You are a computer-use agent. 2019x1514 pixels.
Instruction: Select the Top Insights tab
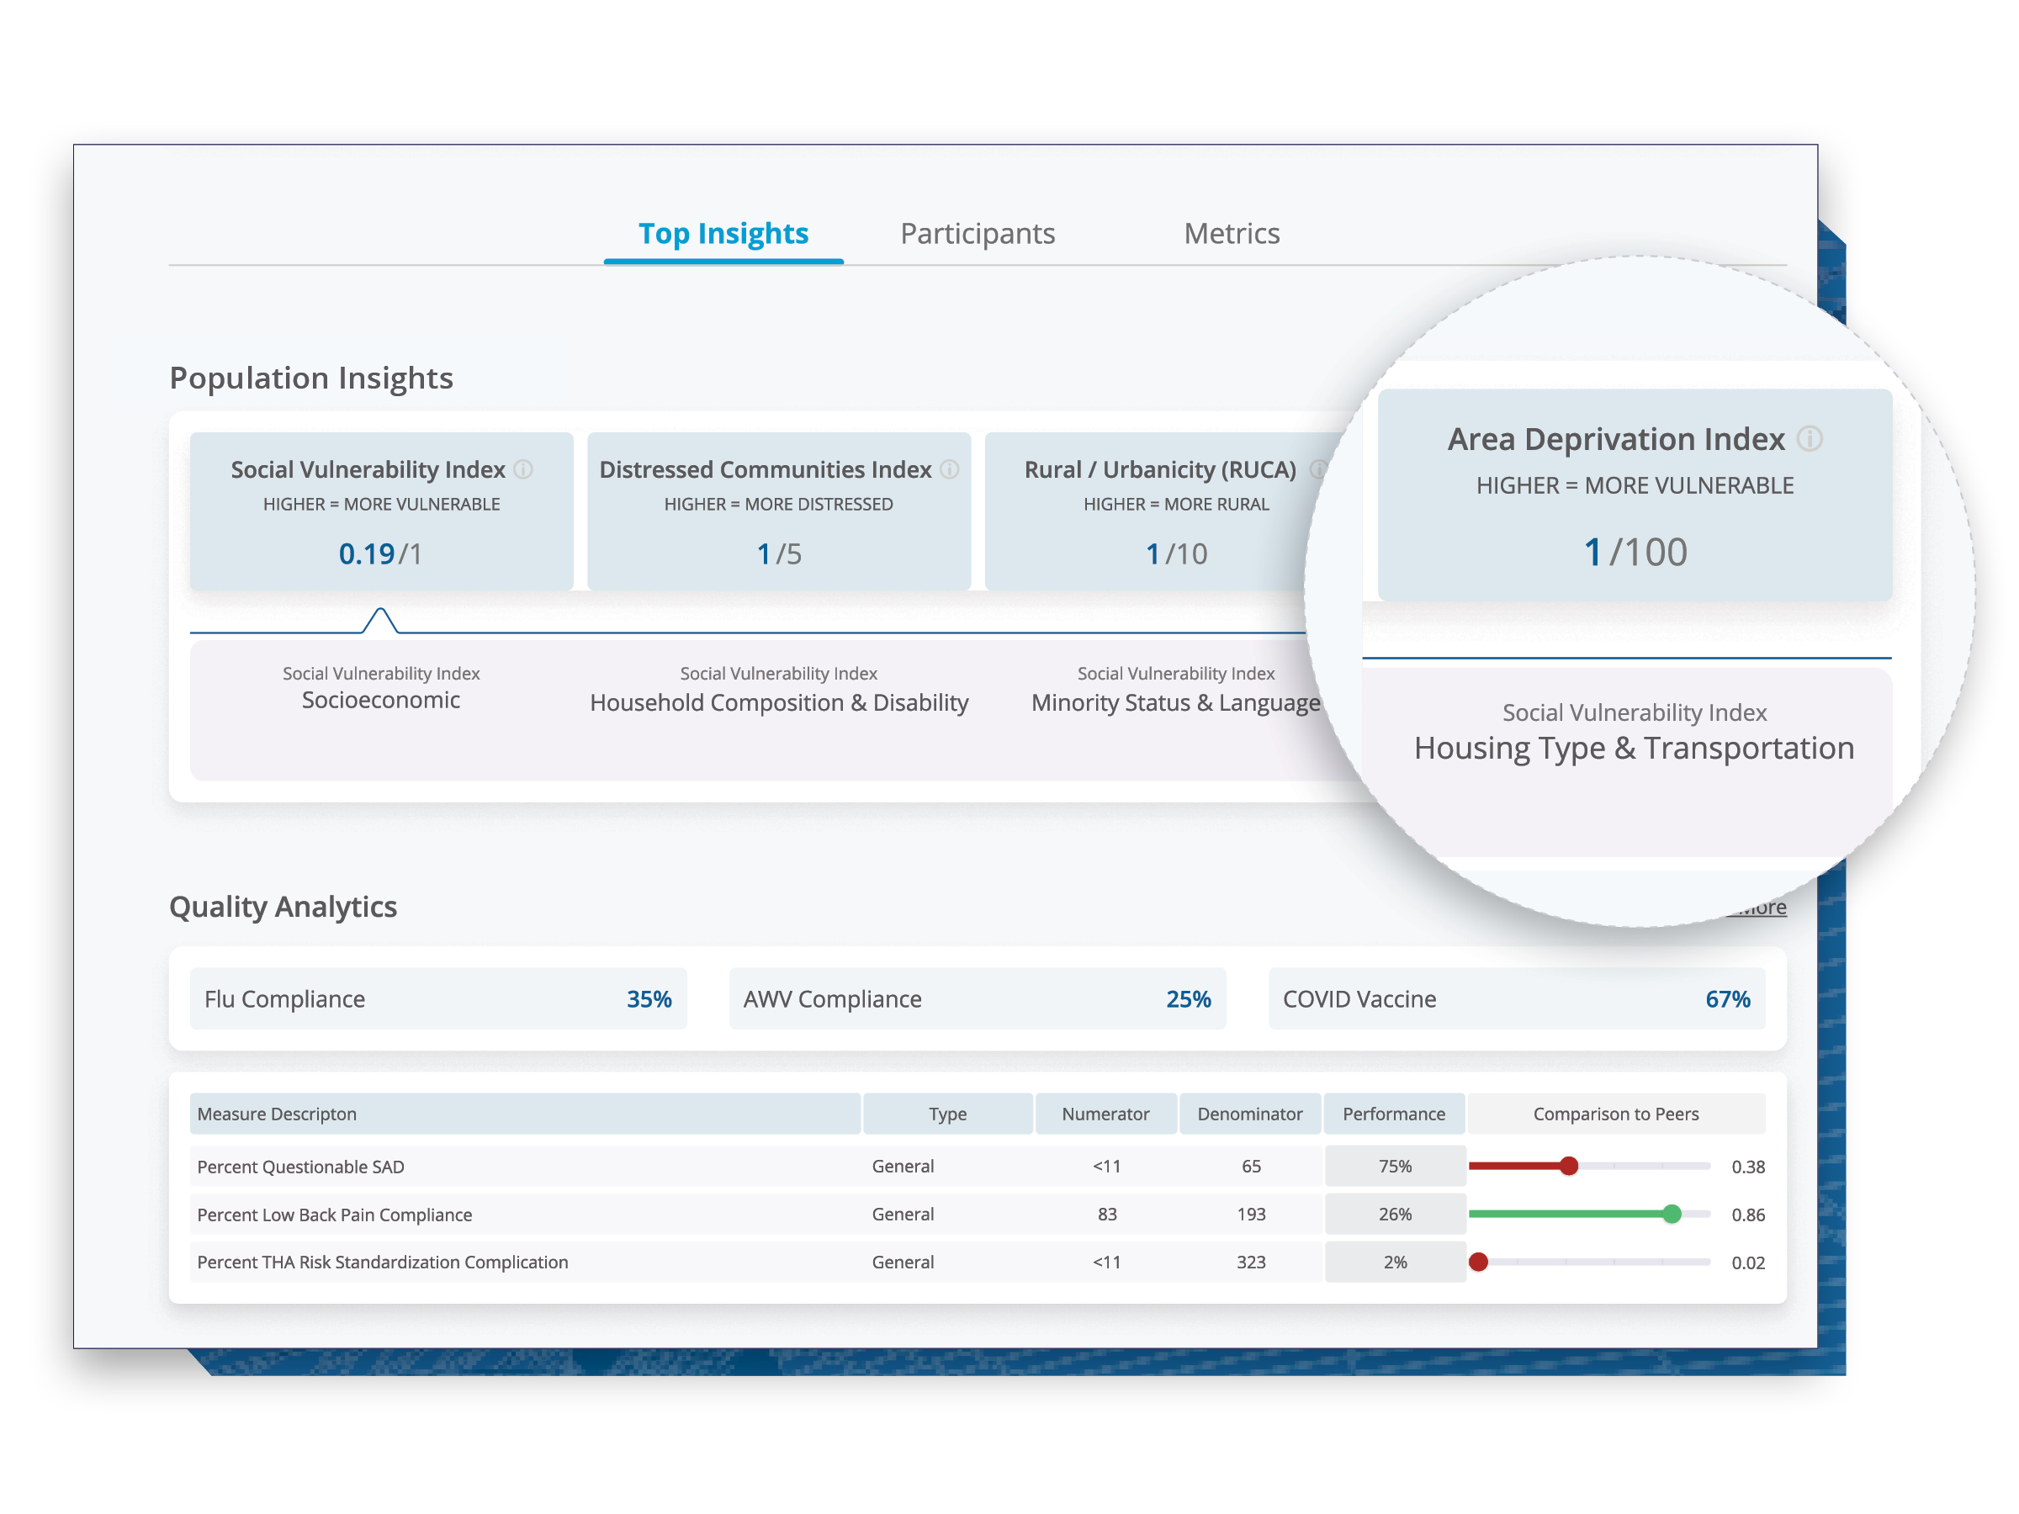723,234
